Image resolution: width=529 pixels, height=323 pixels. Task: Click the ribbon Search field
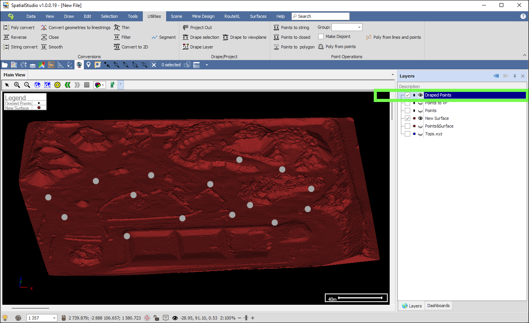(321, 16)
